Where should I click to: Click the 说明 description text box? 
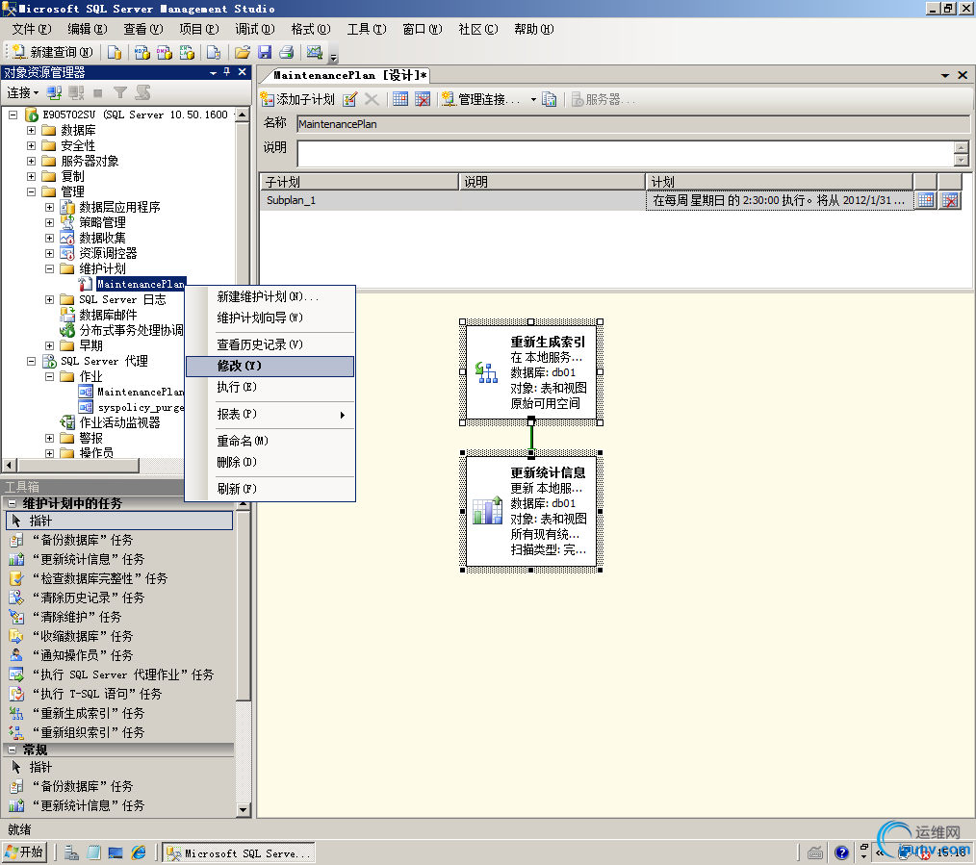click(x=626, y=154)
